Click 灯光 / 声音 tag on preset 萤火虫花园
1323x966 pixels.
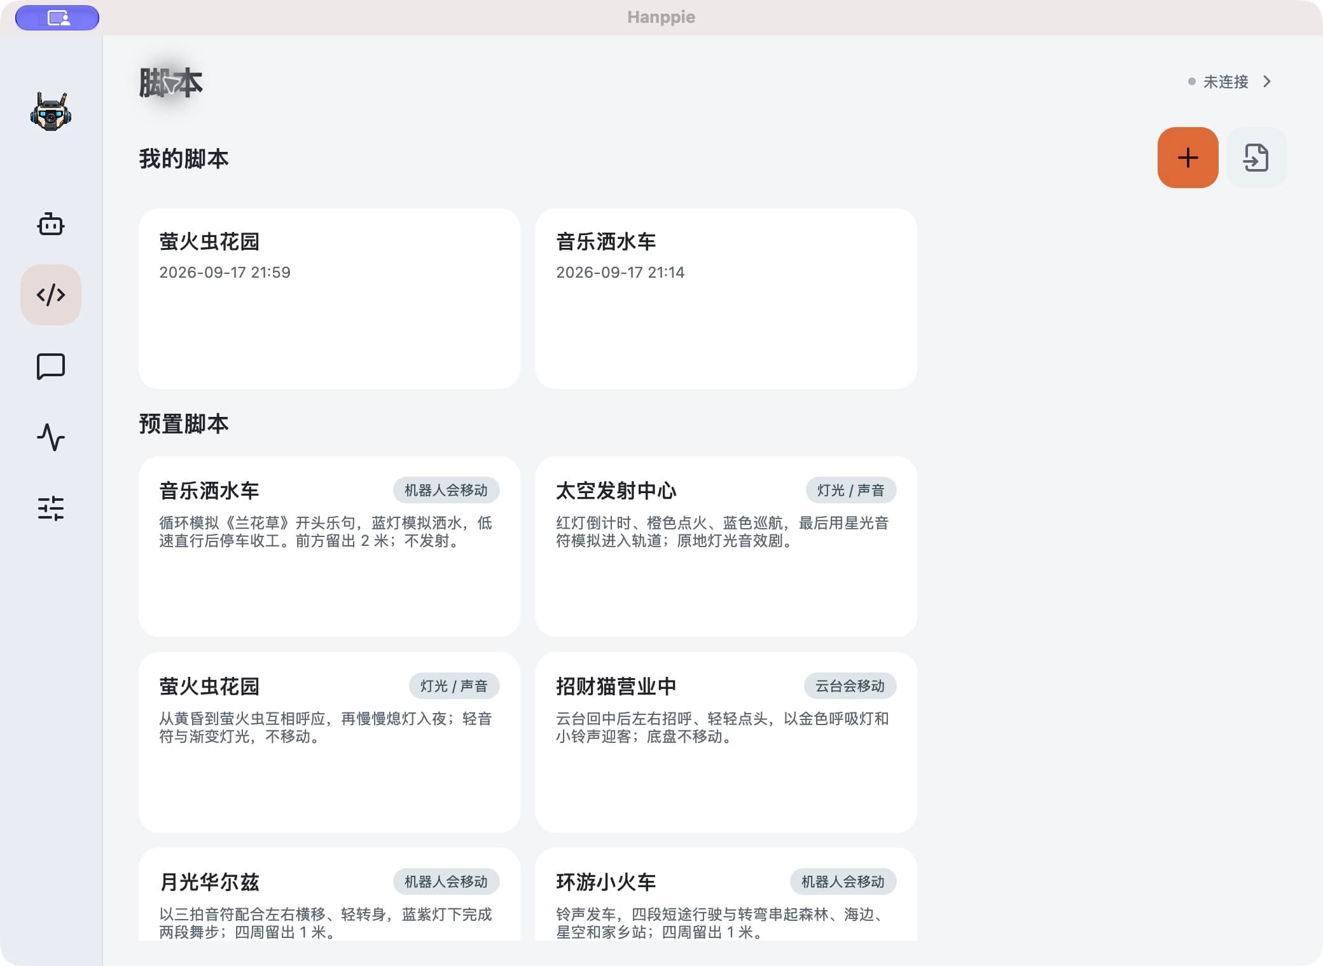(x=454, y=686)
